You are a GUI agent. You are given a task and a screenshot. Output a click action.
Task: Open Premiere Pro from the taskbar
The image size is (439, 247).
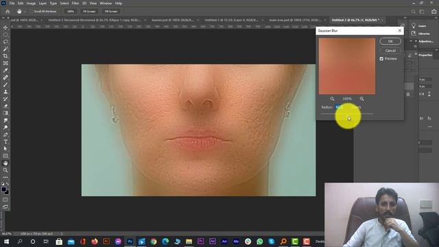point(200,242)
